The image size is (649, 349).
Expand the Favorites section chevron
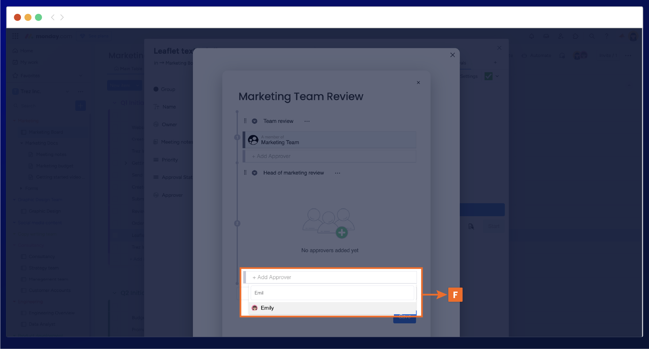[x=80, y=76]
